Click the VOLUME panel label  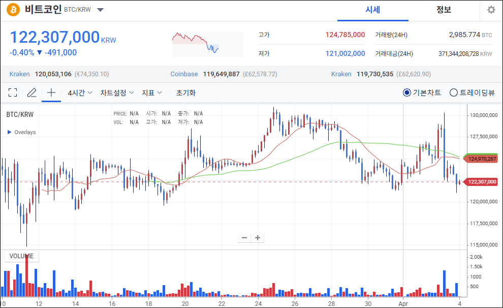coord(21,256)
